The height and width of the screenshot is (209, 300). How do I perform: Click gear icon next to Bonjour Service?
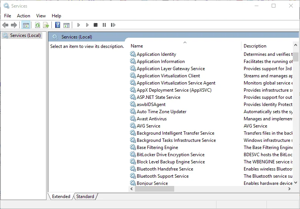tap(133, 183)
